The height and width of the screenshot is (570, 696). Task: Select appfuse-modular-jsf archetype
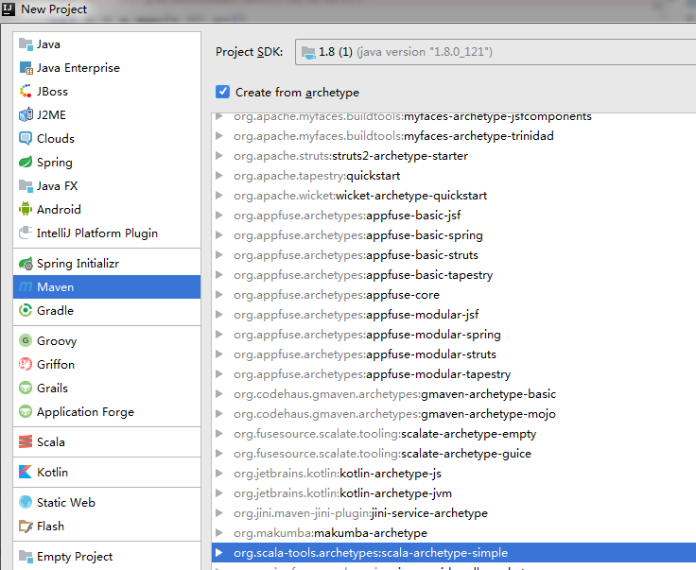357,315
